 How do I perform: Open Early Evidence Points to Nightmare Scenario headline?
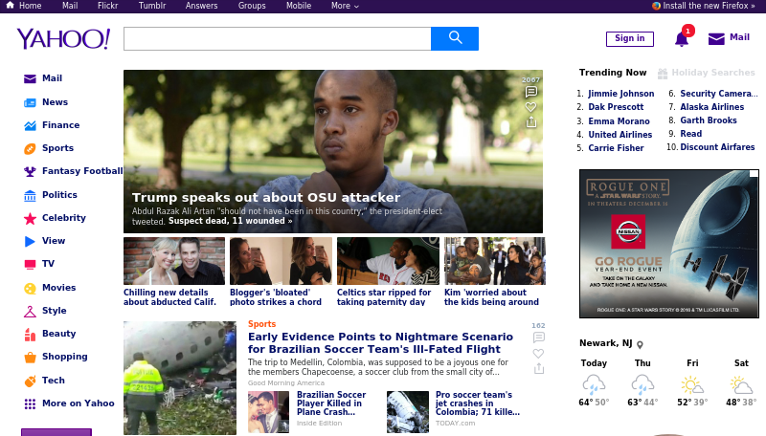(x=380, y=343)
